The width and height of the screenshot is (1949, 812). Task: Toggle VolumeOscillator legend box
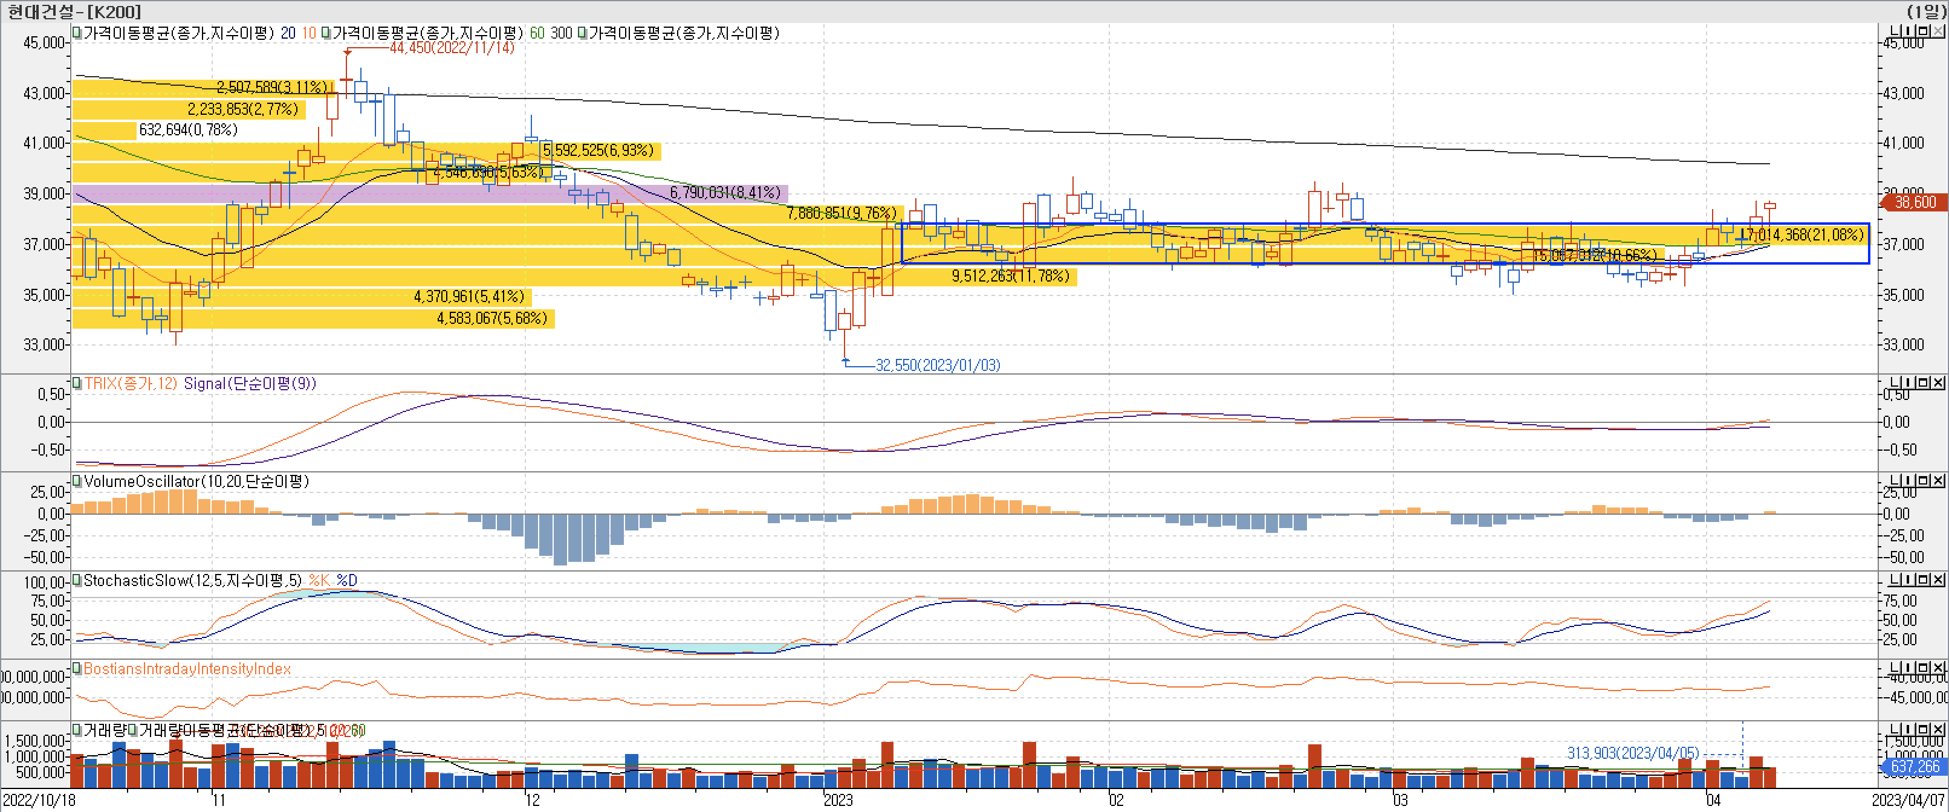coord(76,481)
